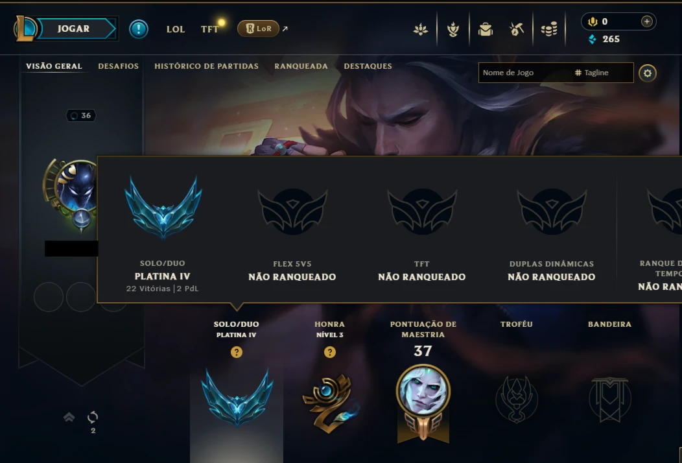The image size is (682, 463).
Task: Open profile settings gear icon
Action: (x=647, y=73)
